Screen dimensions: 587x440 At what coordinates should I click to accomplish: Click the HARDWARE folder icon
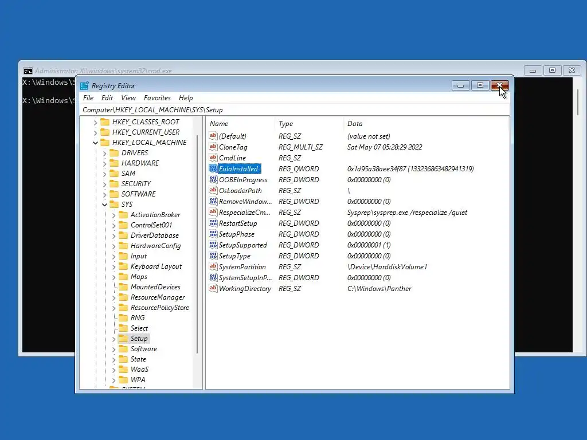tap(114, 163)
